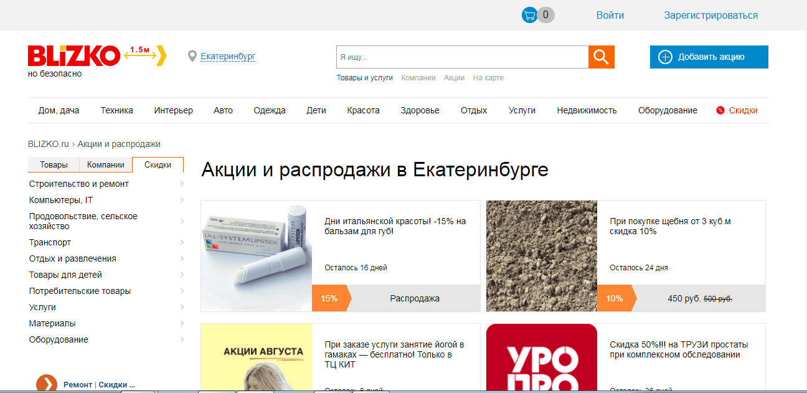Viewport: 807px width, 393px height.
Task: Click the orange search magnifier button
Action: pyautogui.click(x=602, y=57)
